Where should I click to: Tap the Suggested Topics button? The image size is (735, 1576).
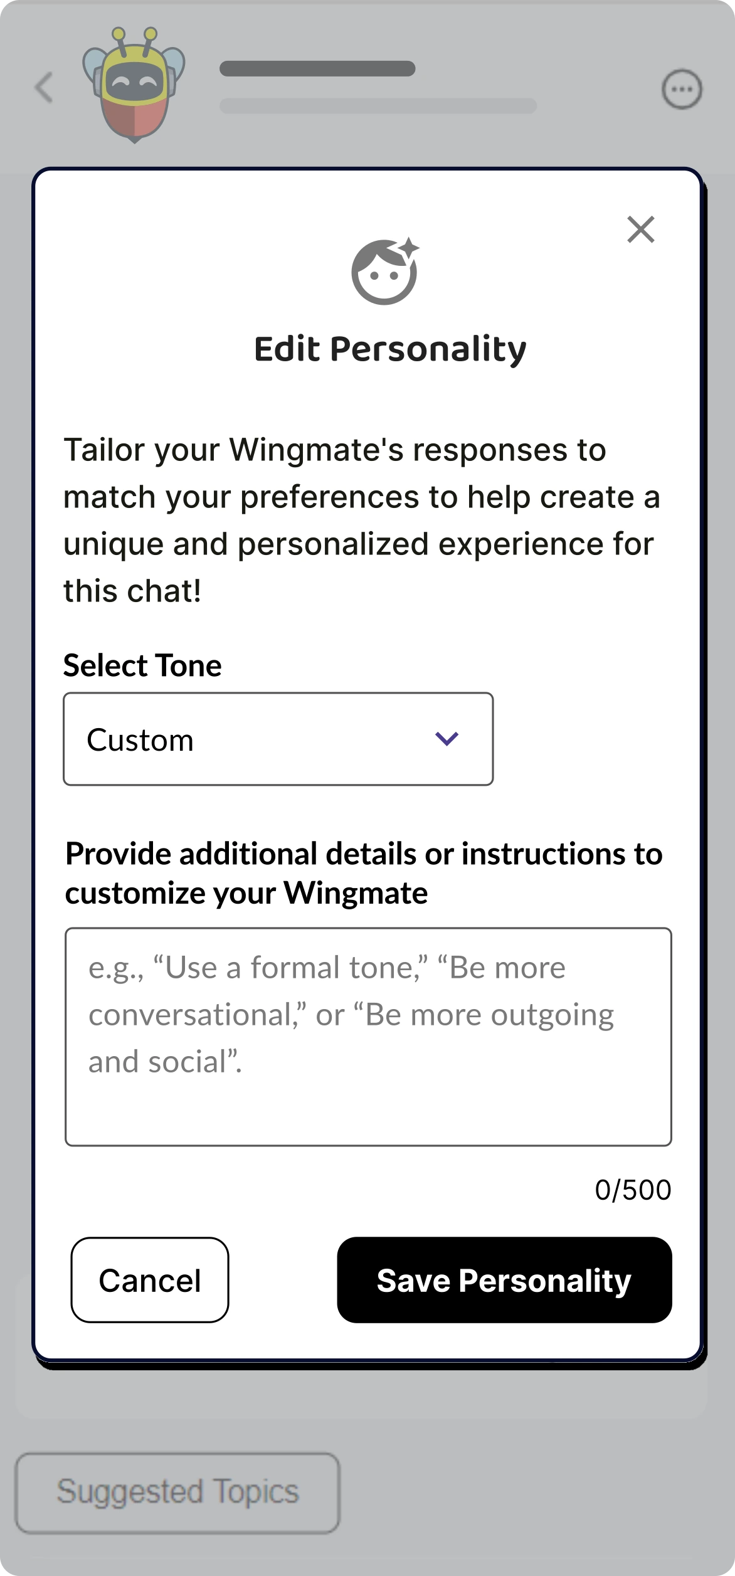click(177, 1493)
